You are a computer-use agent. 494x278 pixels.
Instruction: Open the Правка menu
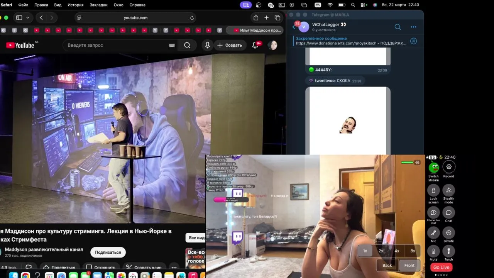click(x=41, y=5)
